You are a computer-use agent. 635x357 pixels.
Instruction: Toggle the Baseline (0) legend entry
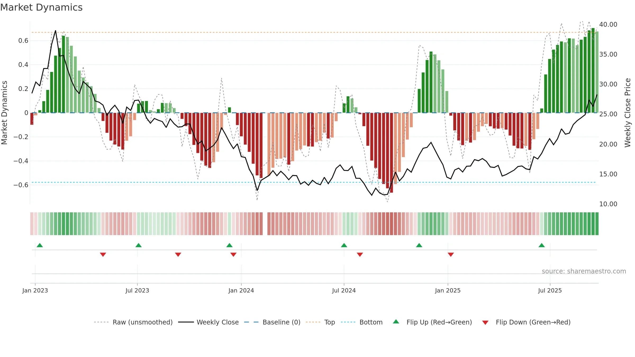point(272,322)
